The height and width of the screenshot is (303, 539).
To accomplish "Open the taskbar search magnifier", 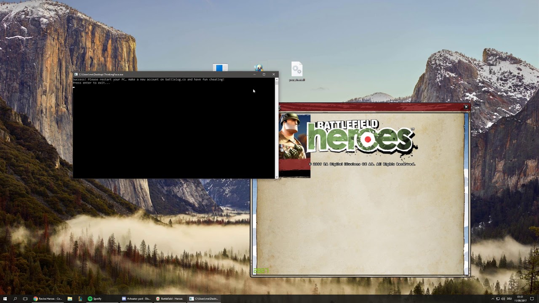I will pos(15,299).
